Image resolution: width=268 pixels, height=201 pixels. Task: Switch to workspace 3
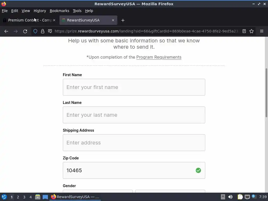pyautogui.click(x=24, y=197)
